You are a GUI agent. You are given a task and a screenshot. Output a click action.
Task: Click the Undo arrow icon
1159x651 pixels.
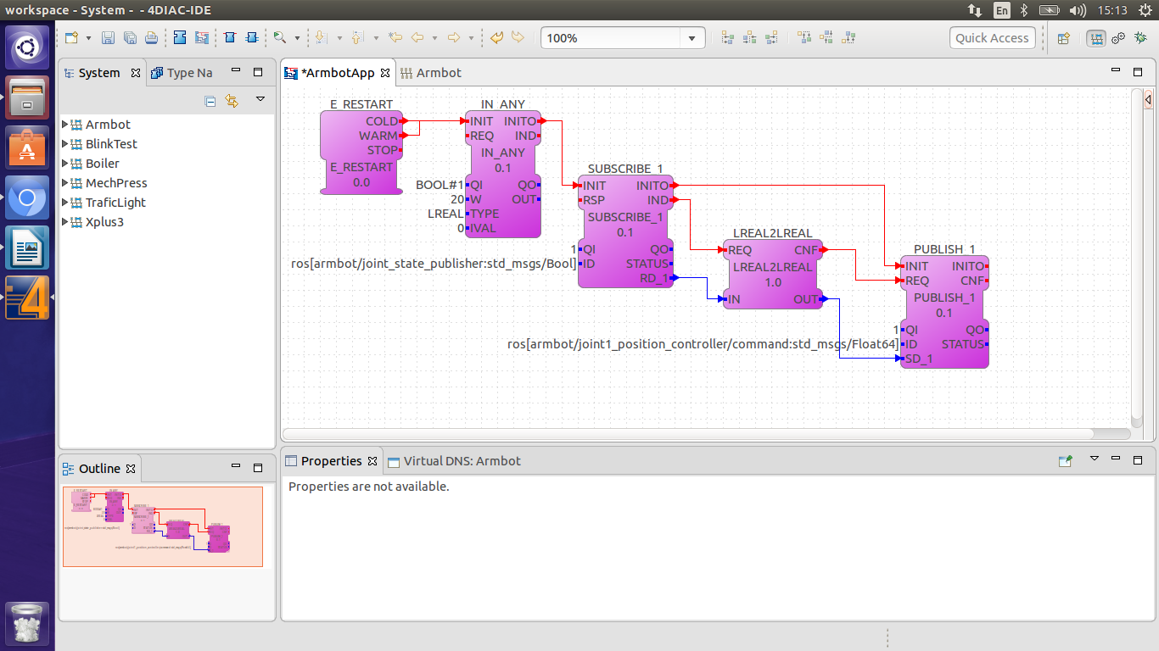coord(496,38)
